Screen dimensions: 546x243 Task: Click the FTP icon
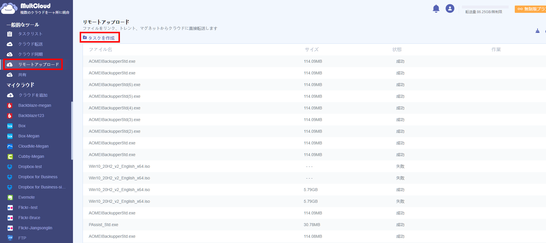click(10, 238)
